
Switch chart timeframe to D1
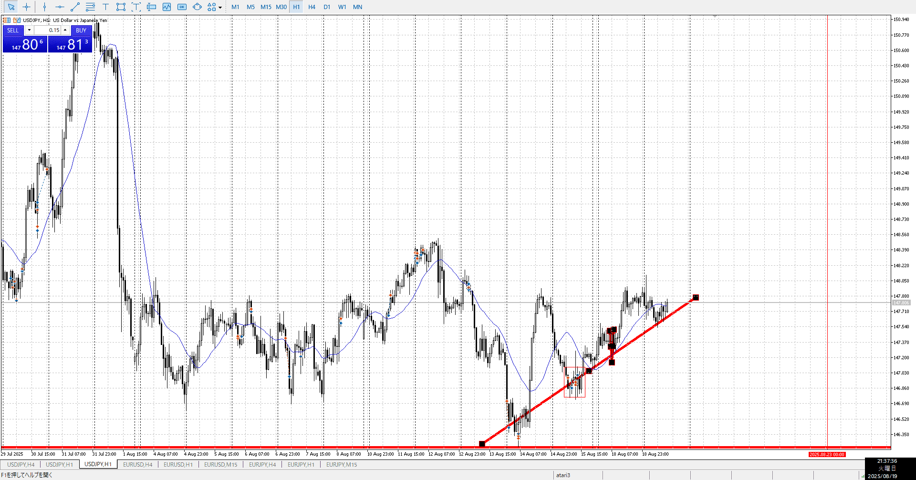tap(327, 7)
